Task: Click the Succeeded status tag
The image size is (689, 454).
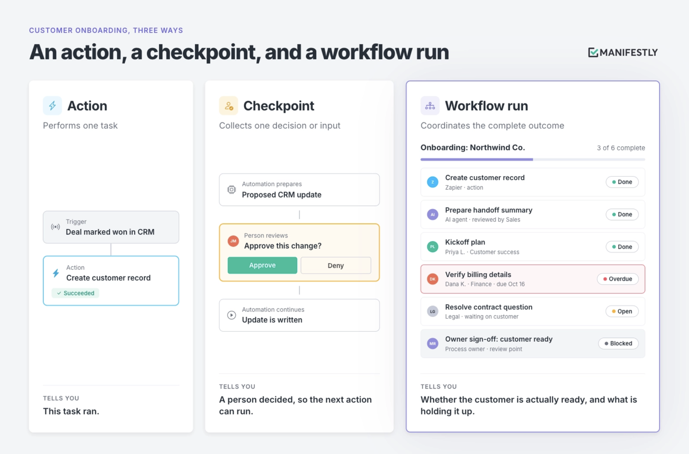Action: [75, 293]
